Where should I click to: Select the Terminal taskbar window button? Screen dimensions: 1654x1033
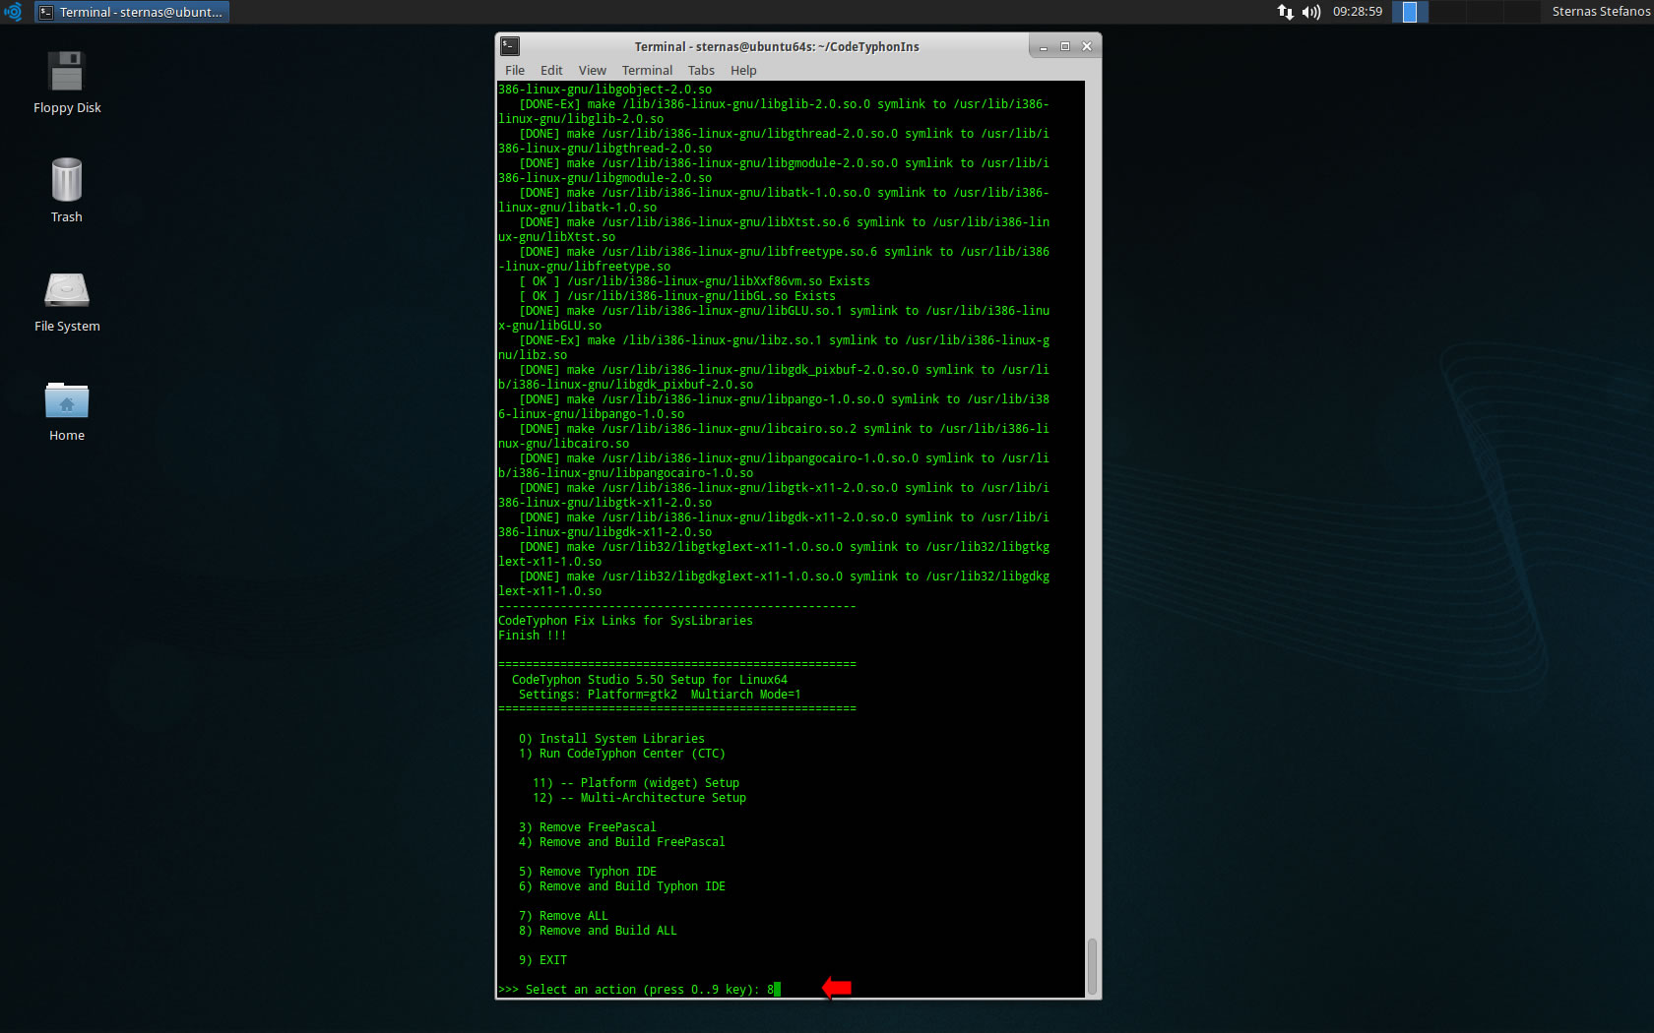point(132,12)
